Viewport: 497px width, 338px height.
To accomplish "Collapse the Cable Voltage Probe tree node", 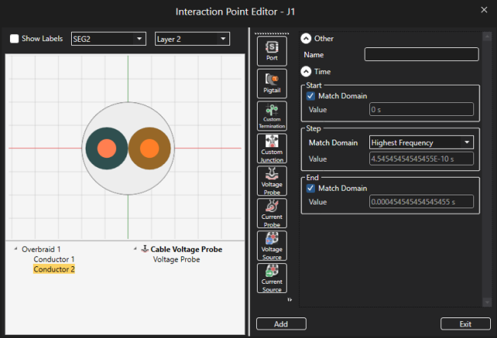I will [135, 249].
